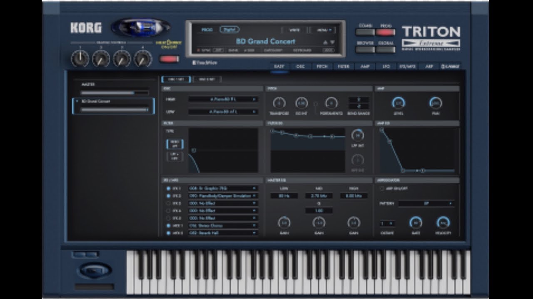Viewport: 533px width, 299px height.
Task: Turn realtime control knob 3
Action: (x=122, y=59)
